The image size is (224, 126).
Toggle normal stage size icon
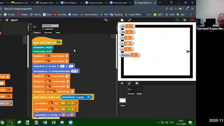[x=122, y=20]
